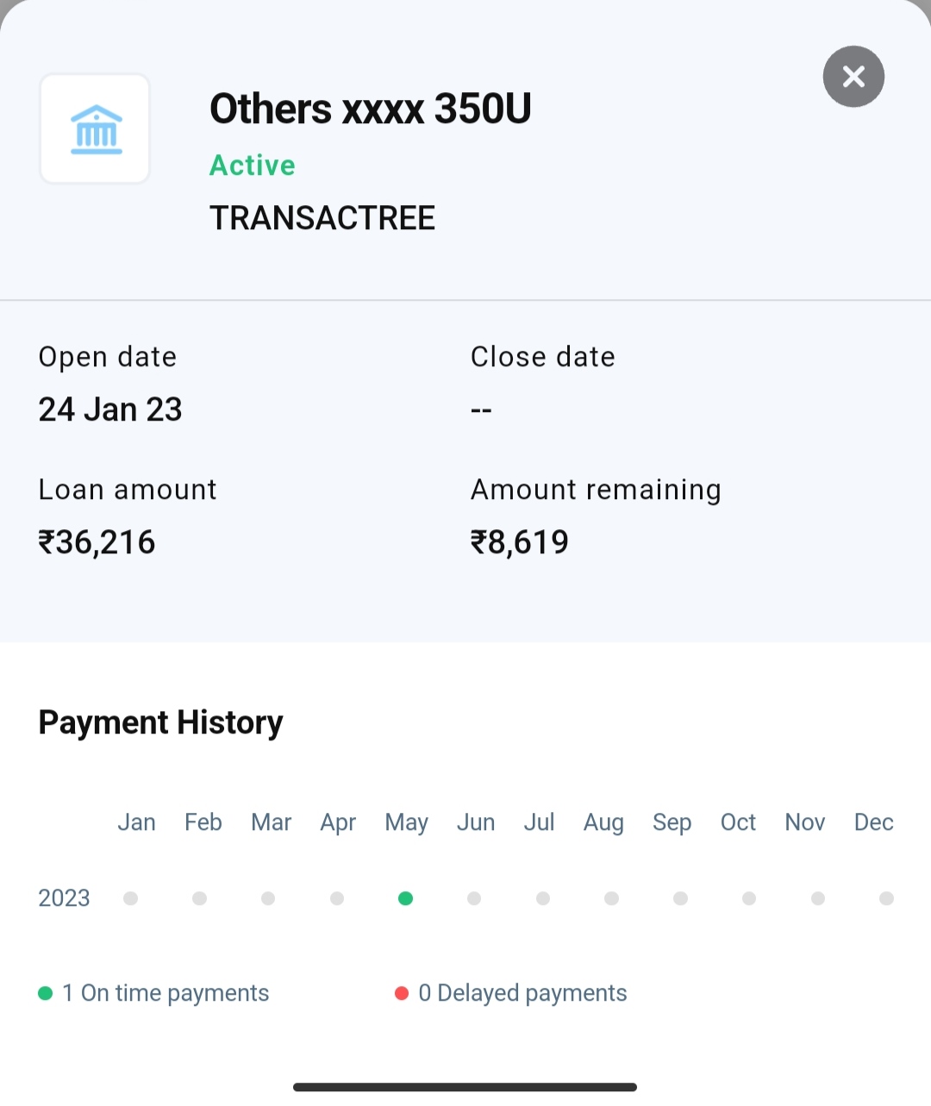931x1106 pixels.
Task: Select the TRANSACTREE lender name
Action: tap(322, 218)
